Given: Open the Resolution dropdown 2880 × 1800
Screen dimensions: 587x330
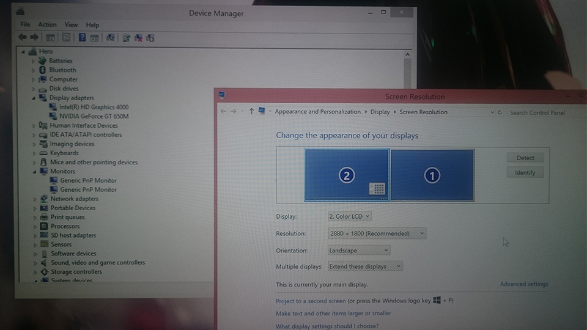Looking at the screenshot, I should 377,233.
